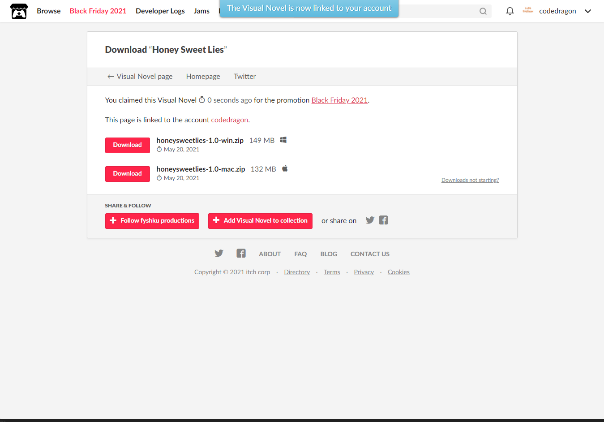Go to Browse in the top menu
The width and height of the screenshot is (604, 422).
click(49, 11)
